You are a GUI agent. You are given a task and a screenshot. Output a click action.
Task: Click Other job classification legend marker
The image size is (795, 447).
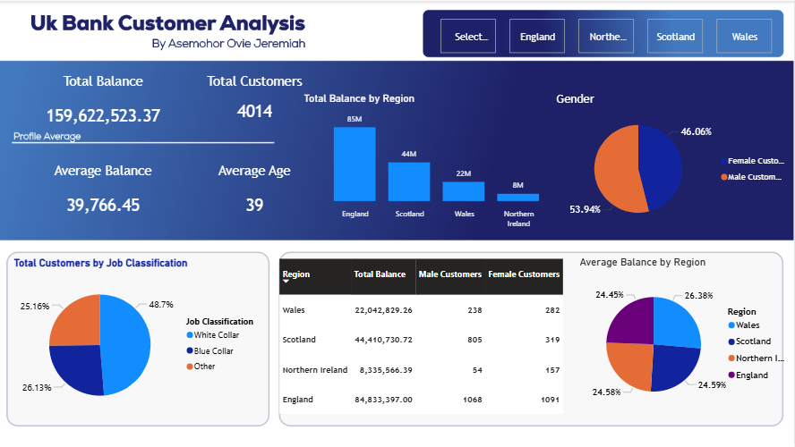[190, 367]
